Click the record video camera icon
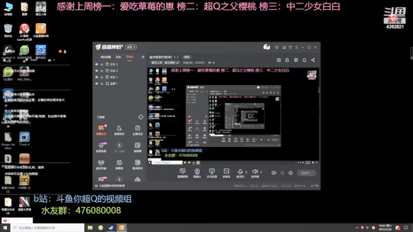Image resolution: width=413 pixels, height=232 pixels. click(x=274, y=173)
